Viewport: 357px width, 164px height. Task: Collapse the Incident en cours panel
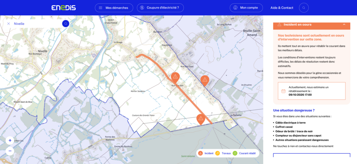344,24
